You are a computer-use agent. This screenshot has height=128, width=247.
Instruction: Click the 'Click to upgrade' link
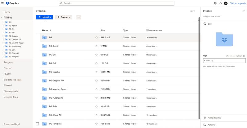[238, 3]
